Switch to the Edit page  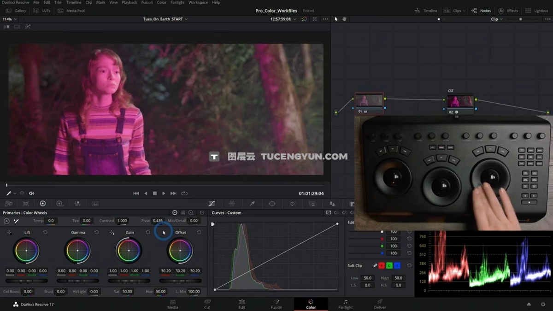click(242, 304)
